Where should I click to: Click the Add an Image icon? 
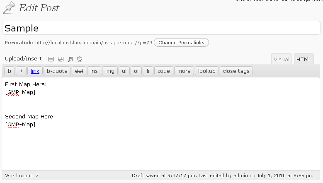coord(51,59)
